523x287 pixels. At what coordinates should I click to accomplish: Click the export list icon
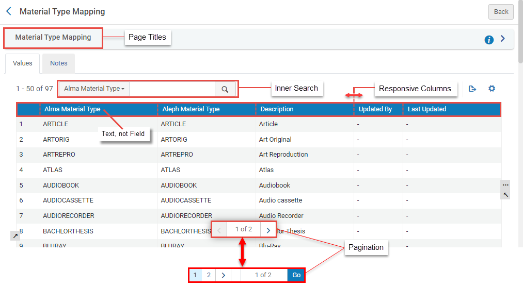tap(472, 89)
